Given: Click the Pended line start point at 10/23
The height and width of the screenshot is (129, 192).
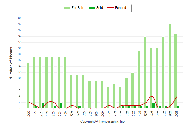Looking at the screenshot, I should tap(29, 102).
